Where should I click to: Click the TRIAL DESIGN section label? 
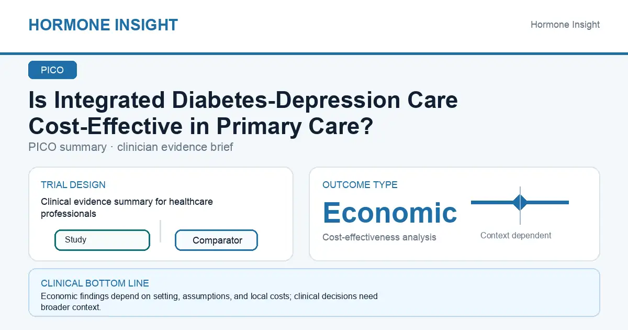(x=73, y=185)
